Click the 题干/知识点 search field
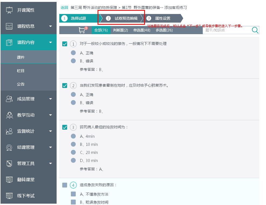This screenshot has height=205, width=266. [x=226, y=30]
